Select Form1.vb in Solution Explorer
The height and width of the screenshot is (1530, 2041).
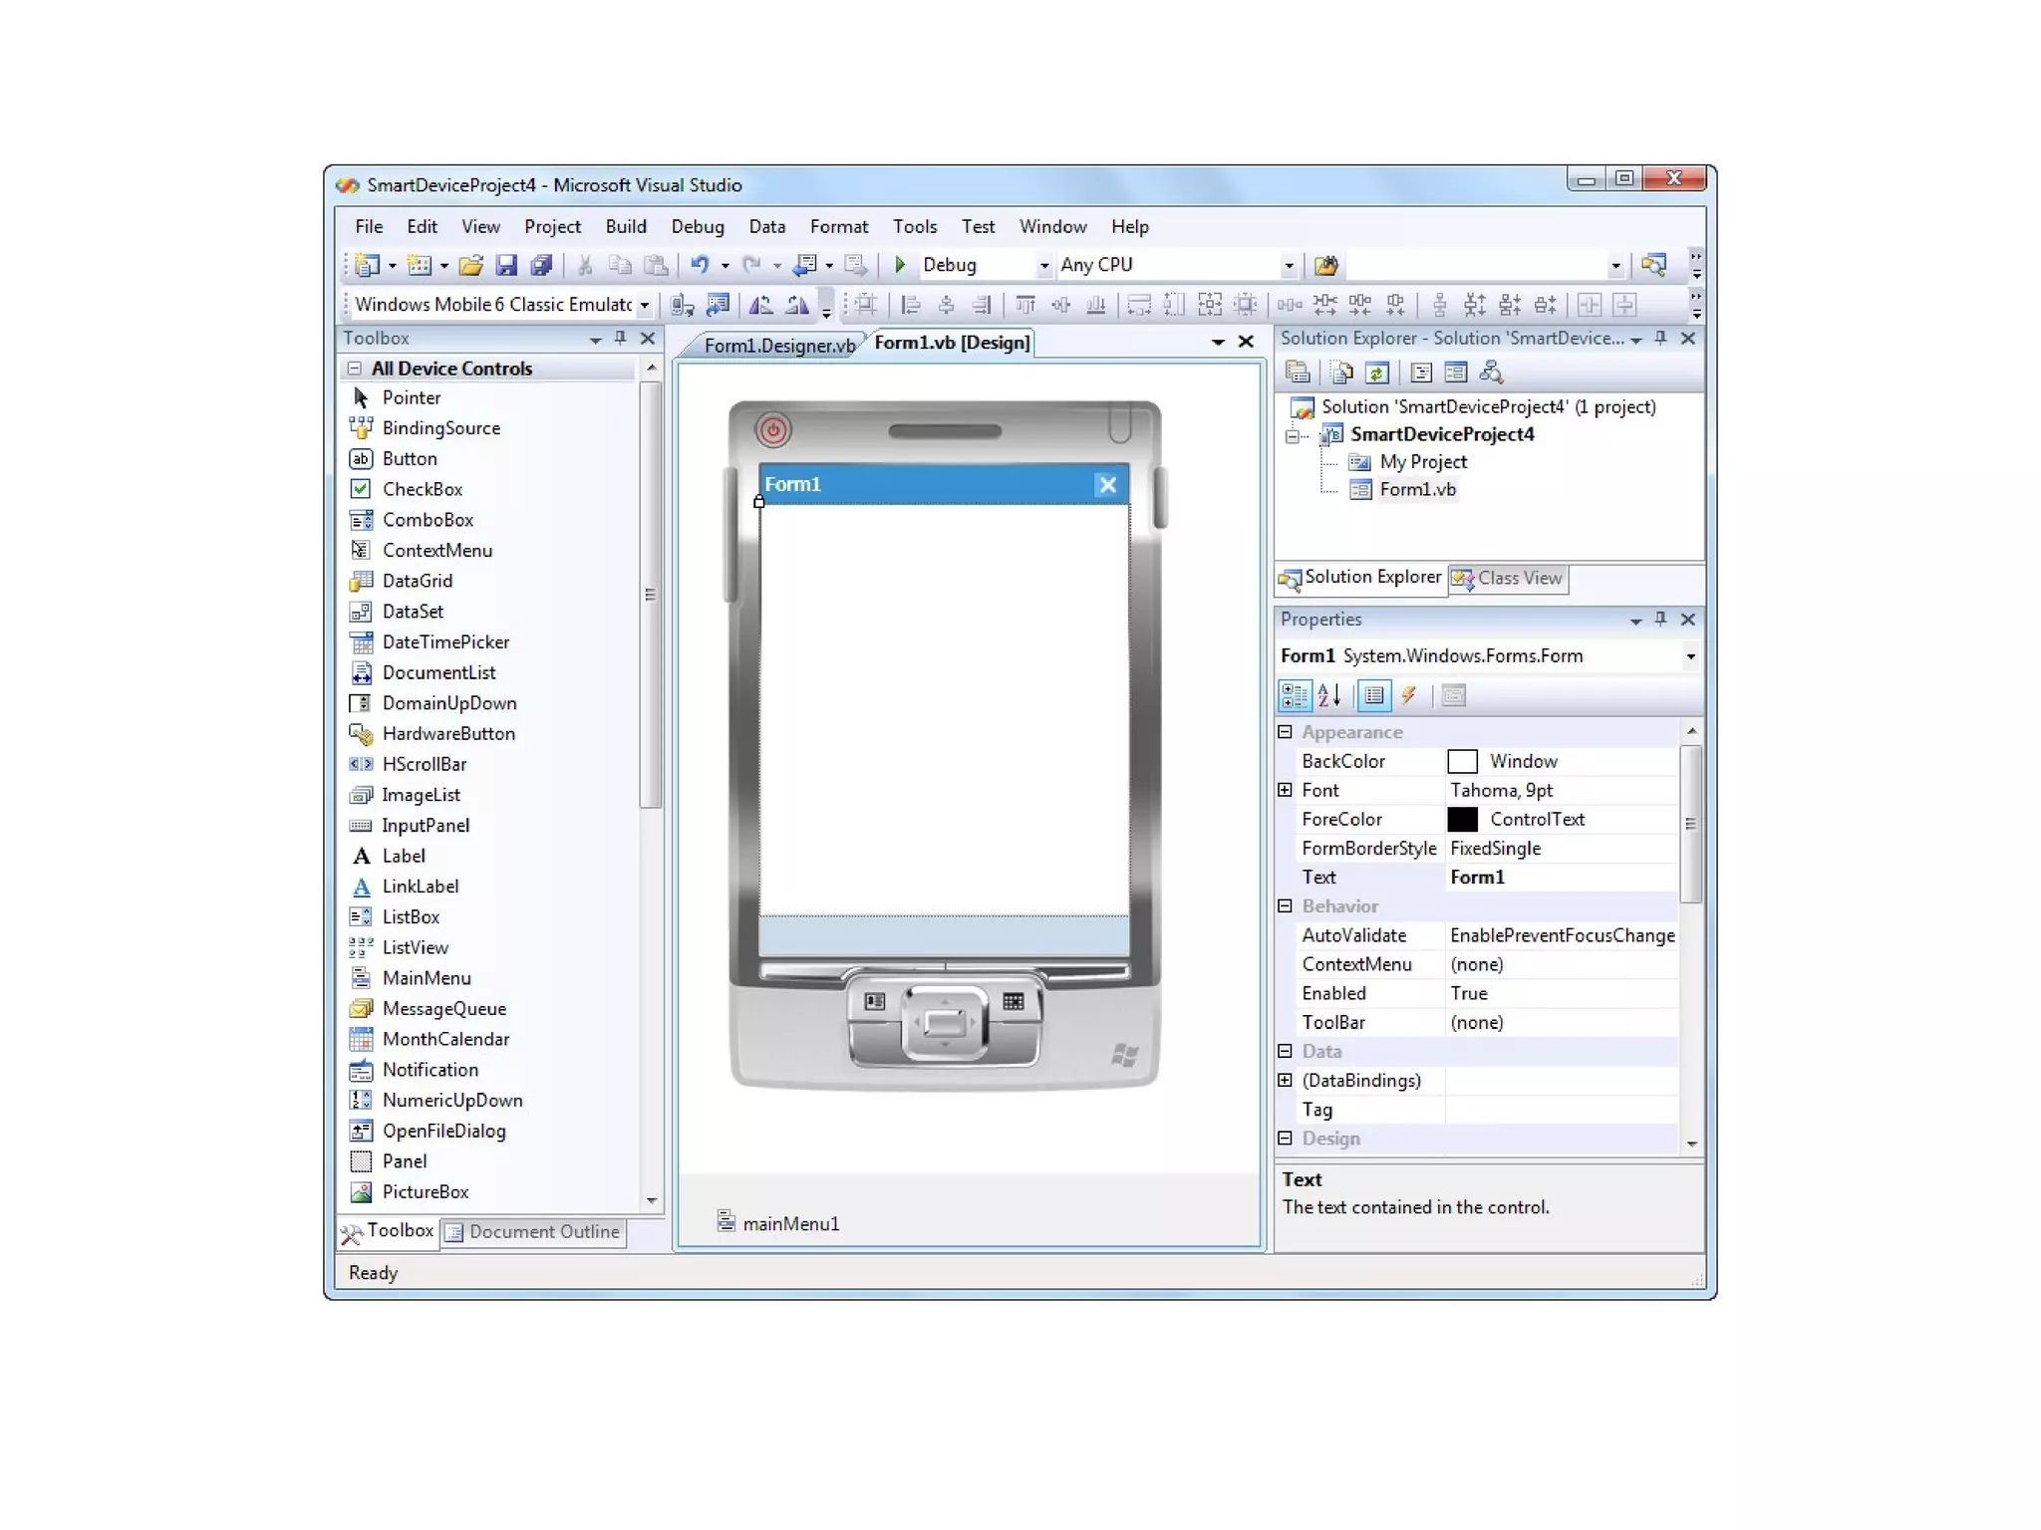click(x=1417, y=489)
